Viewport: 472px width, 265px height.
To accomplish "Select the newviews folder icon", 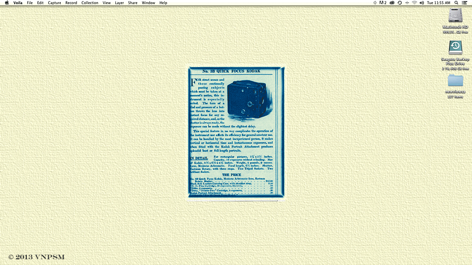I will click(x=455, y=81).
